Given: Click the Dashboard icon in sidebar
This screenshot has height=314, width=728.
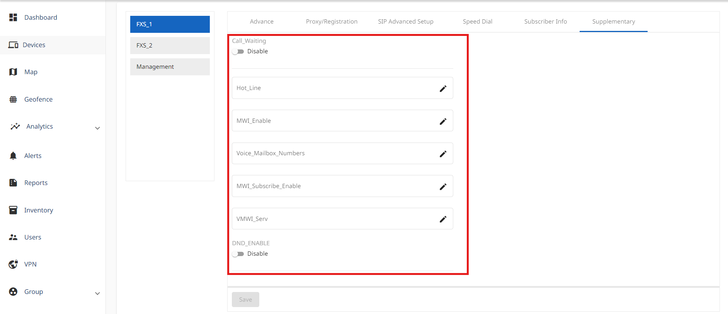Looking at the screenshot, I should (x=13, y=17).
